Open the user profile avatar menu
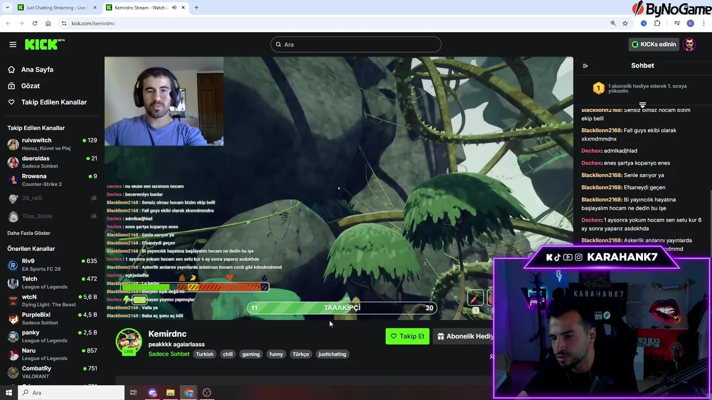712x400 pixels. pyautogui.click(x=689, y=44)
